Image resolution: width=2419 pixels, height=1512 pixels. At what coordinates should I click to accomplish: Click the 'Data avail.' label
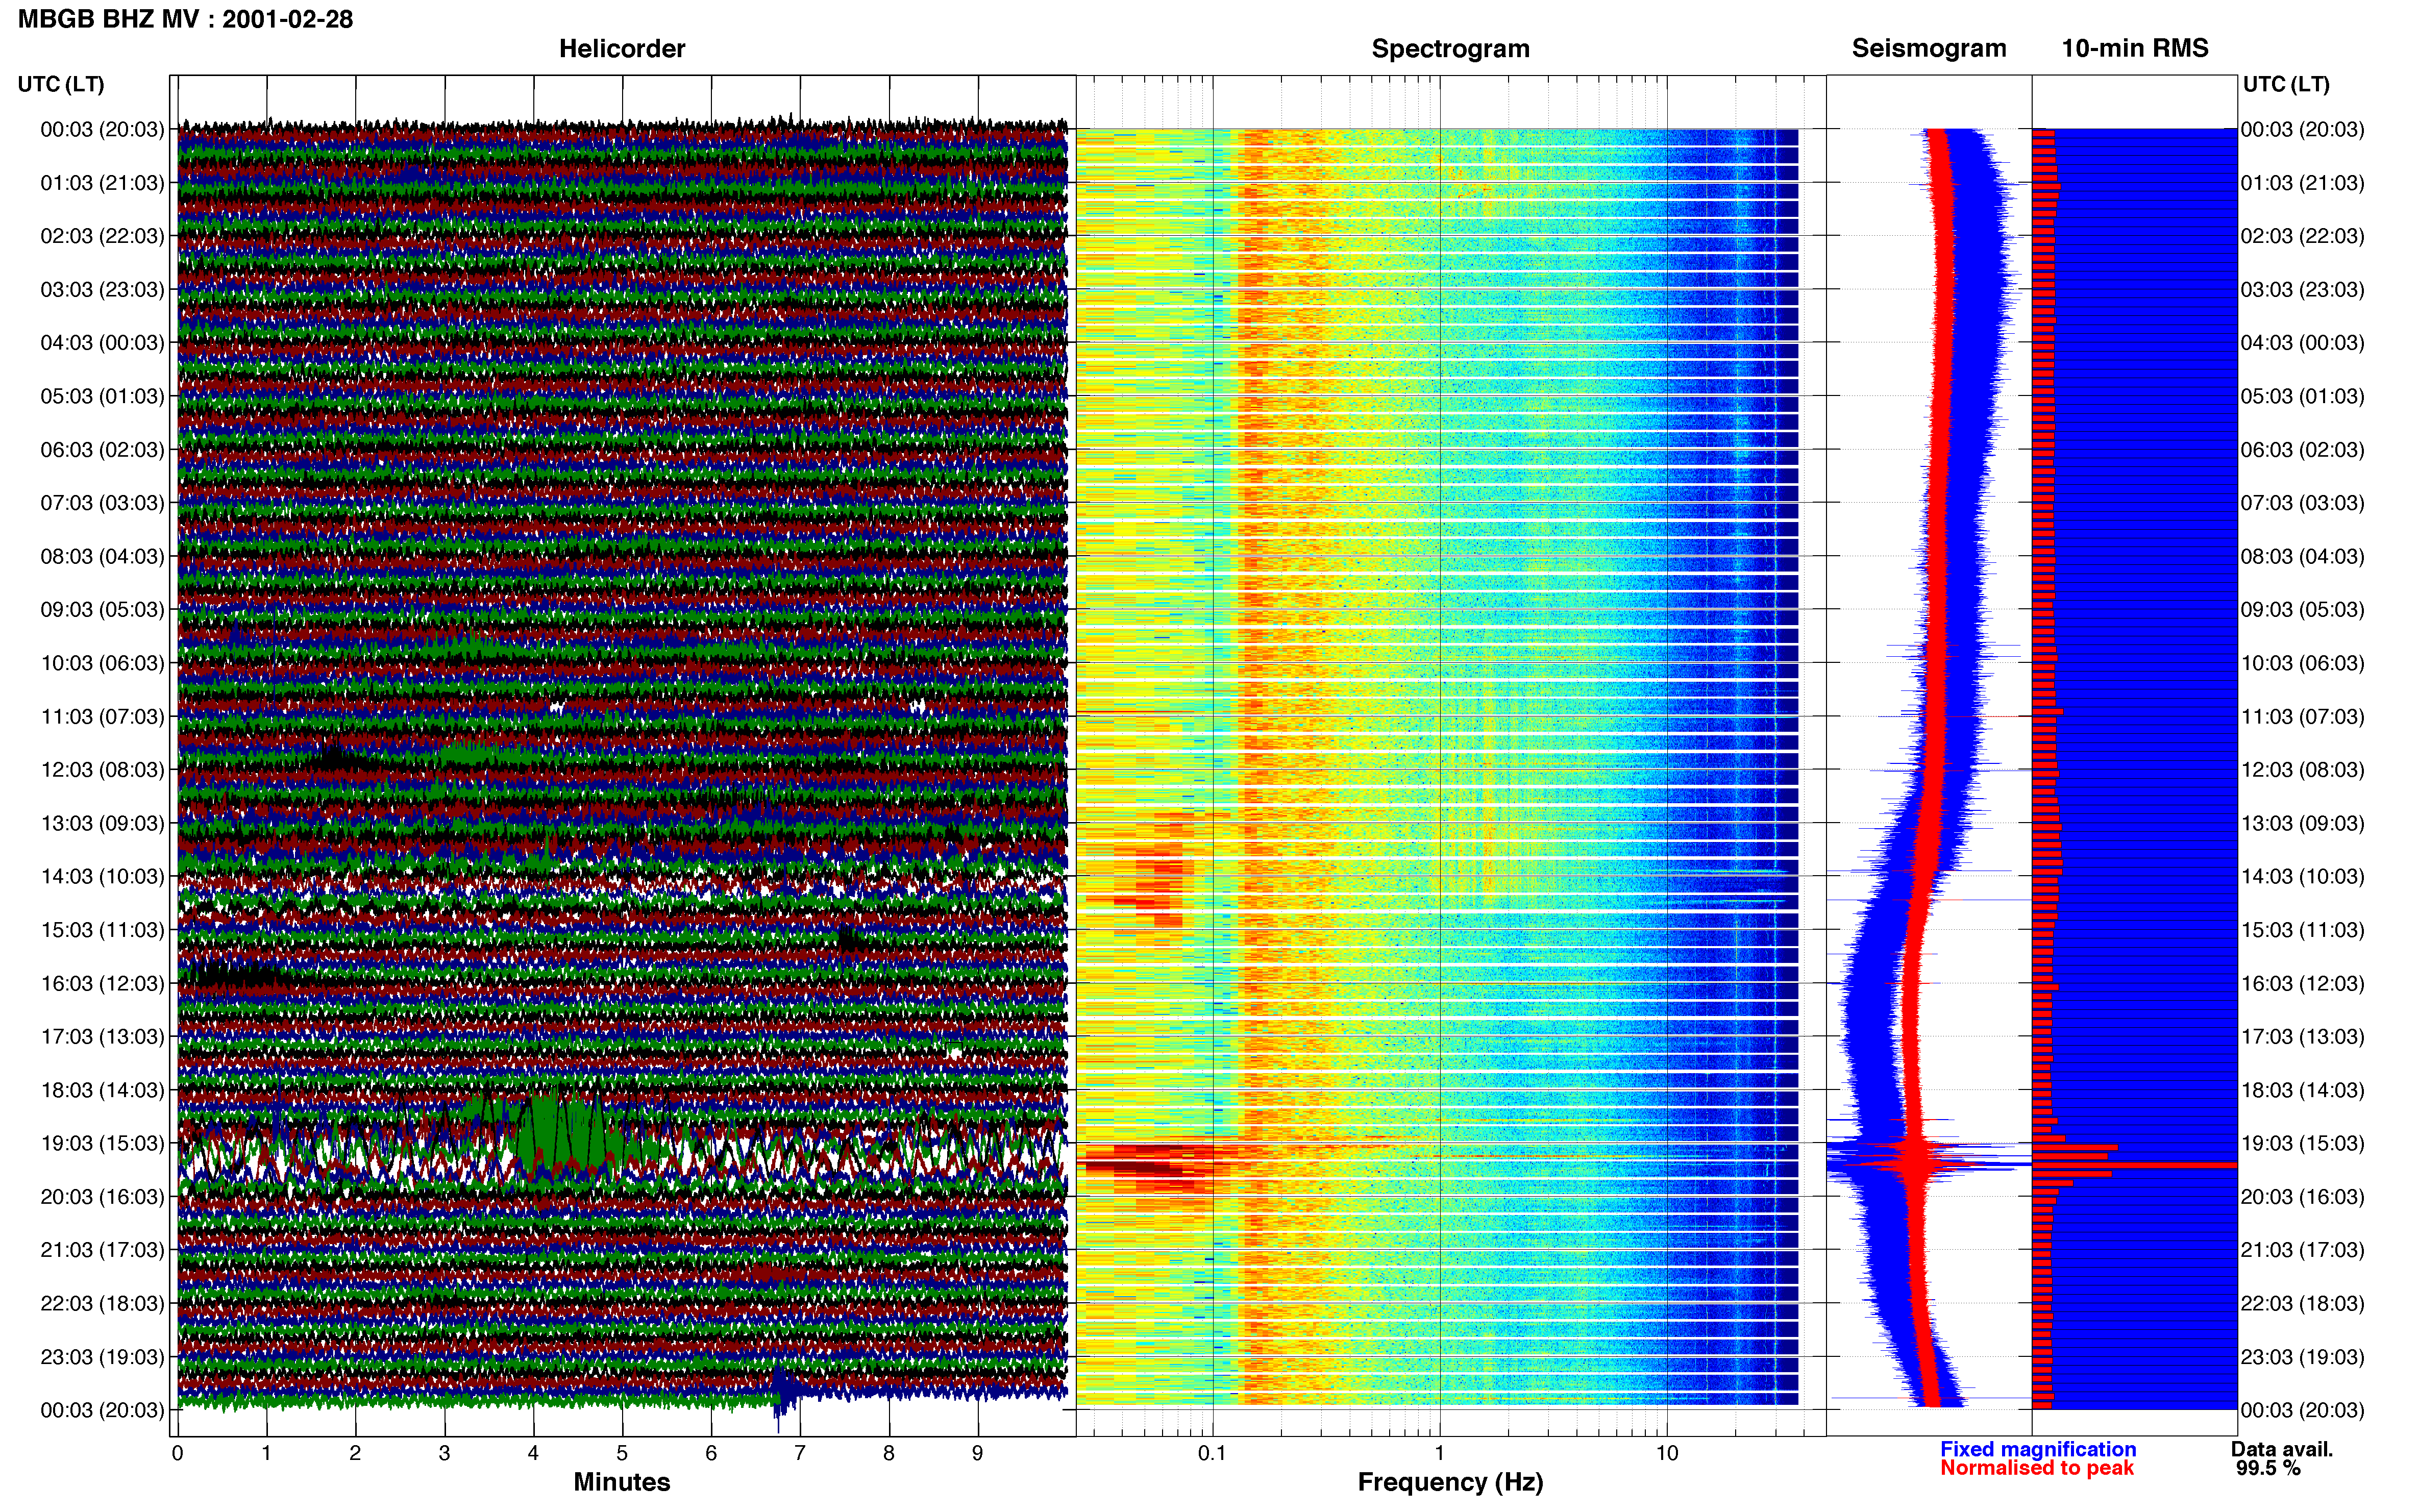coord(2282,1449)
